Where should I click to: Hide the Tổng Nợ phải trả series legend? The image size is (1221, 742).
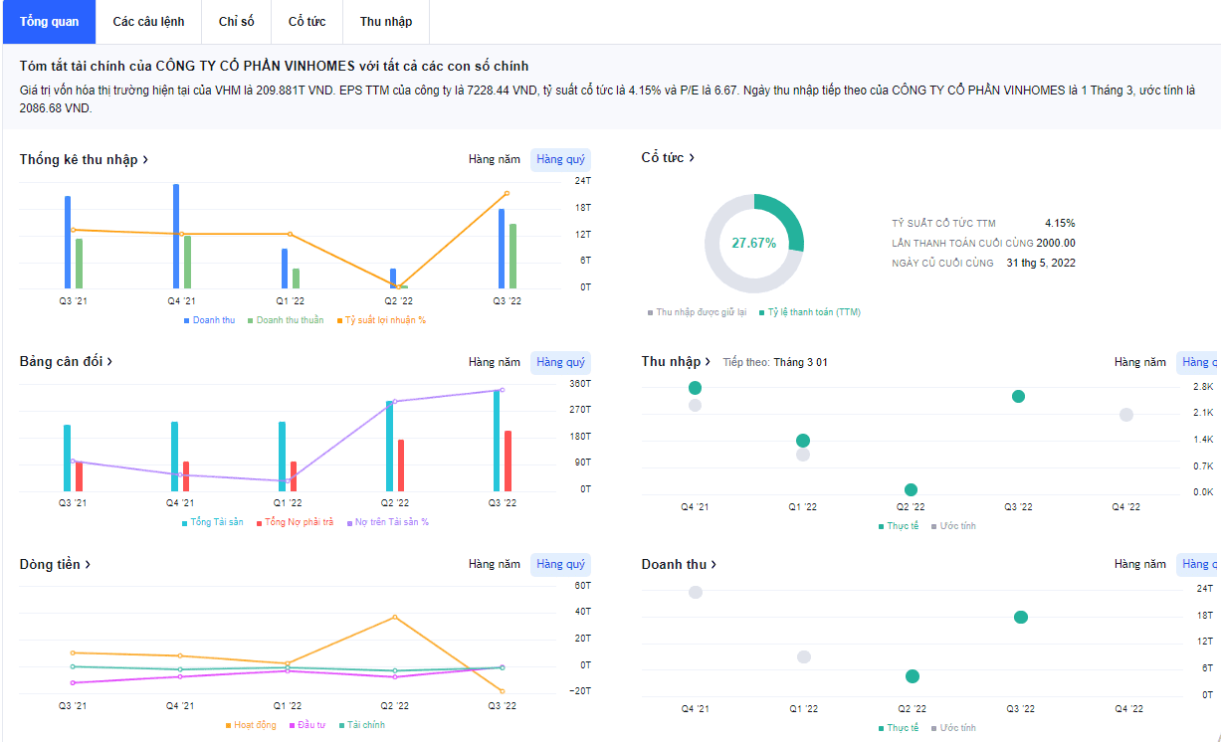[x=295, y=522]
